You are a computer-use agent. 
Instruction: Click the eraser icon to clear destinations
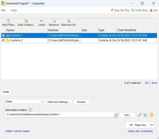pyautogui.click(x=139, y=115)
